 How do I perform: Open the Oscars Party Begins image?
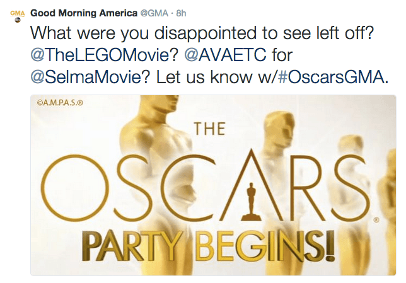click(x=213, y=185)
